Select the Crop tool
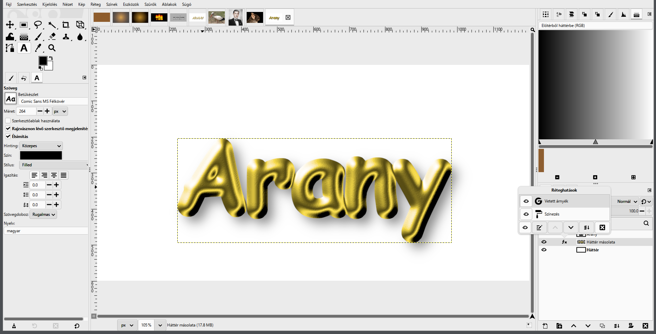This screenshot has width=656, height=334. coord(66,25)
